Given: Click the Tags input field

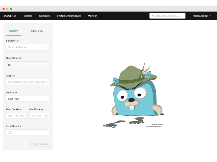Looking at the screenshot, I should [28, 82].
